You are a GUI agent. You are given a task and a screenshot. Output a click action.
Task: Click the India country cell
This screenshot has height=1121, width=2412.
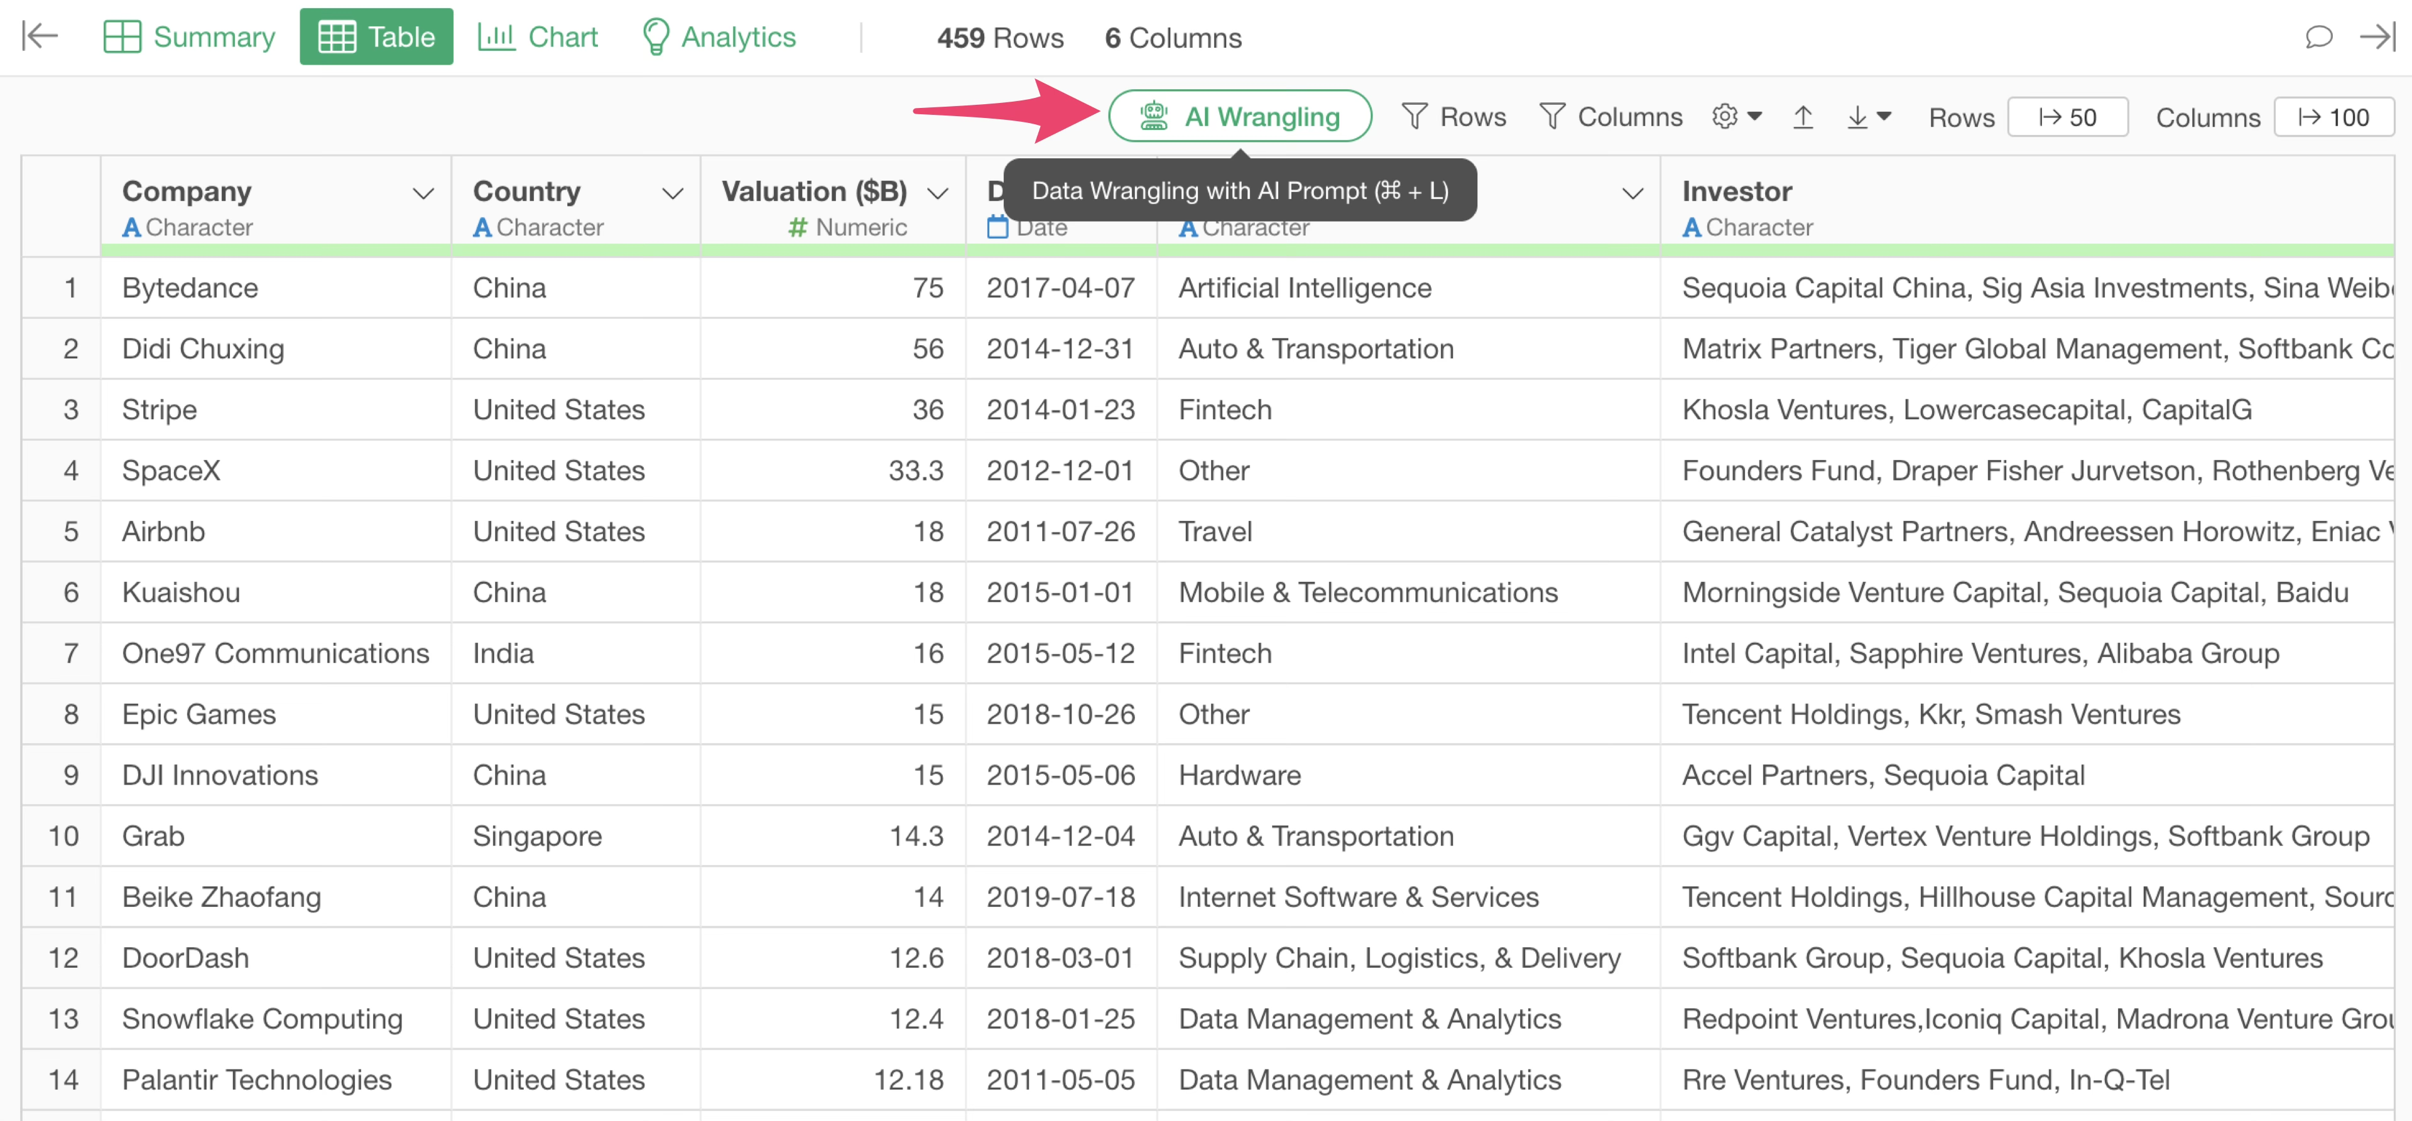tap(576, 652)
